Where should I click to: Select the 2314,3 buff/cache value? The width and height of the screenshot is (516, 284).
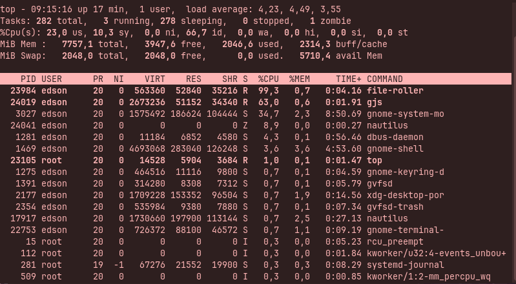(x=315, y=44)
